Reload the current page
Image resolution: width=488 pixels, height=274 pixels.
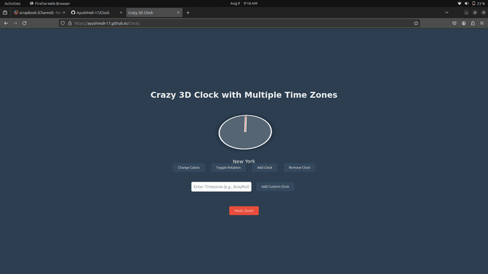pyautogui.click(x=24, y=24)
